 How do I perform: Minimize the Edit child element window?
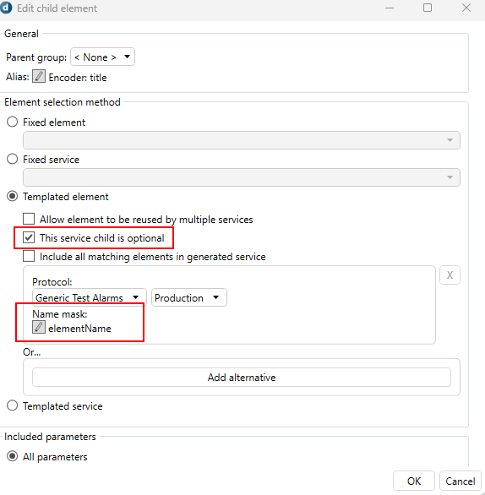(x=390, y=8)
